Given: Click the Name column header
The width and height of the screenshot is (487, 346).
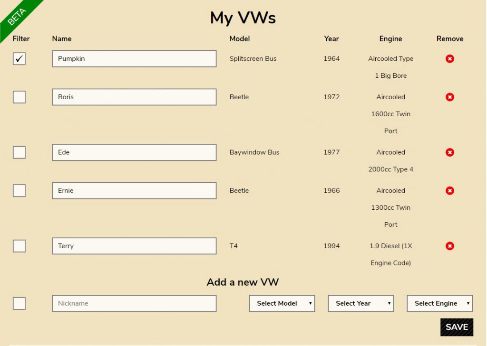Looking at the screenshot, I should (x=62, y=39).
